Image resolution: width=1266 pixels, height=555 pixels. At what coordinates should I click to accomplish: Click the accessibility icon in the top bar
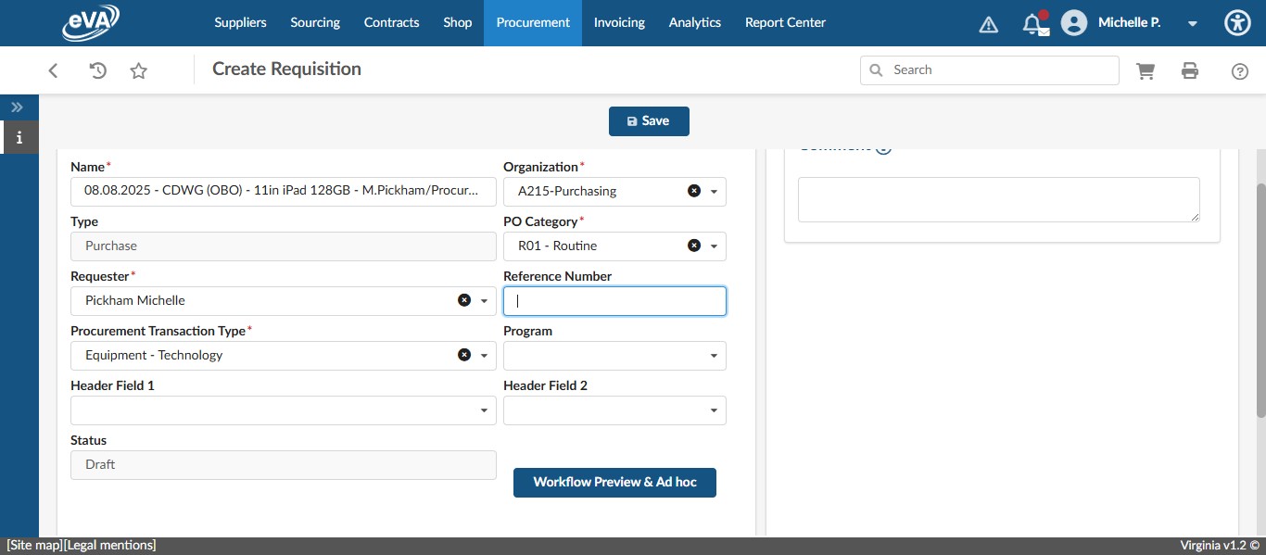click(x=1237, y=22)
